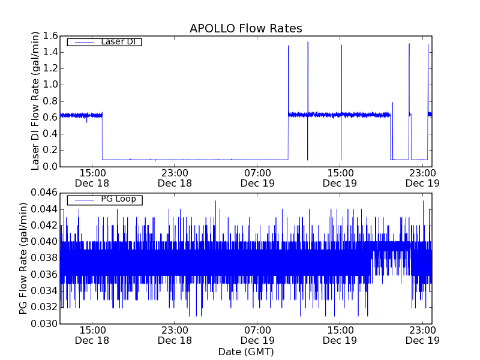480x360 pixels.
Task: Click the blue line sample in PG Loop legend
Action: (x=82, y=199)
